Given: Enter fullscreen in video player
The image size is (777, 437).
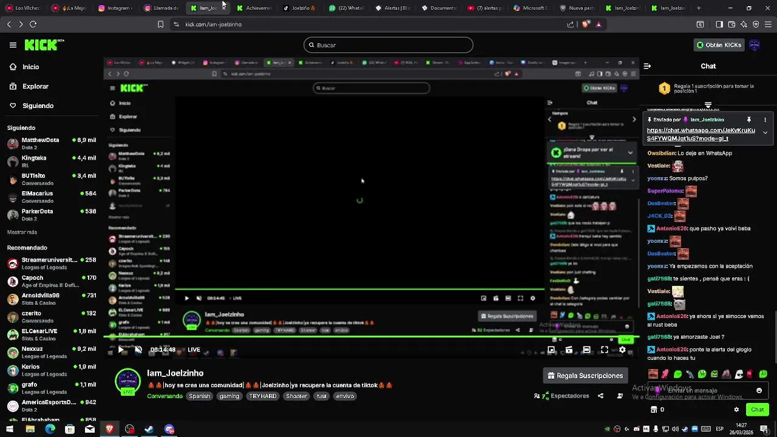Looking at the screenshot, I should [x=605, y=350].
